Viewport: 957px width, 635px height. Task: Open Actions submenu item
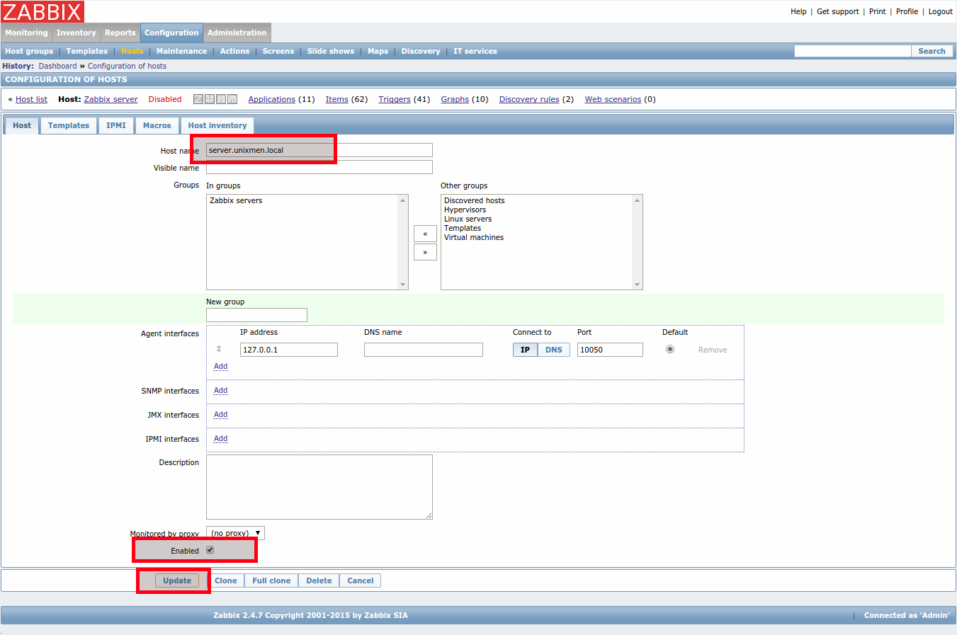pyautogui.click(x=234, y=51)
